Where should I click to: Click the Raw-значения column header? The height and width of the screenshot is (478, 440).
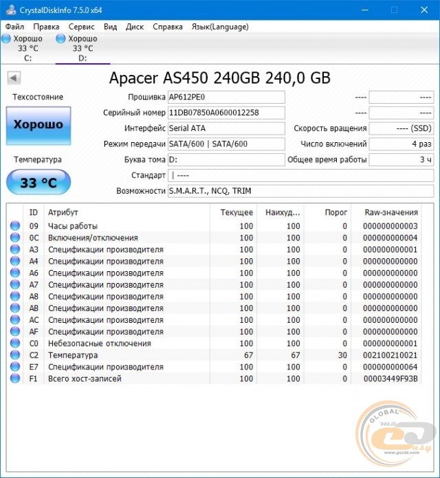[386, 212]
